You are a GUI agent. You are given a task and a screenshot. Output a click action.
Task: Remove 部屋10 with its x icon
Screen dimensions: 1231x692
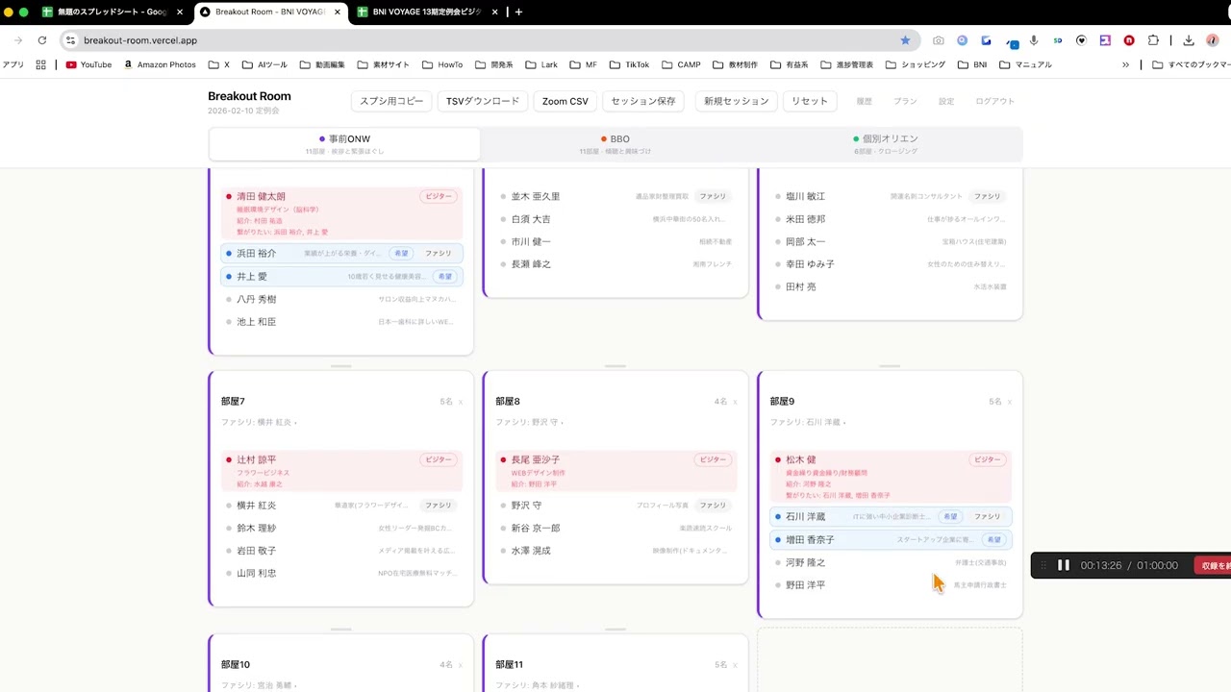click(x=461, y=665)
